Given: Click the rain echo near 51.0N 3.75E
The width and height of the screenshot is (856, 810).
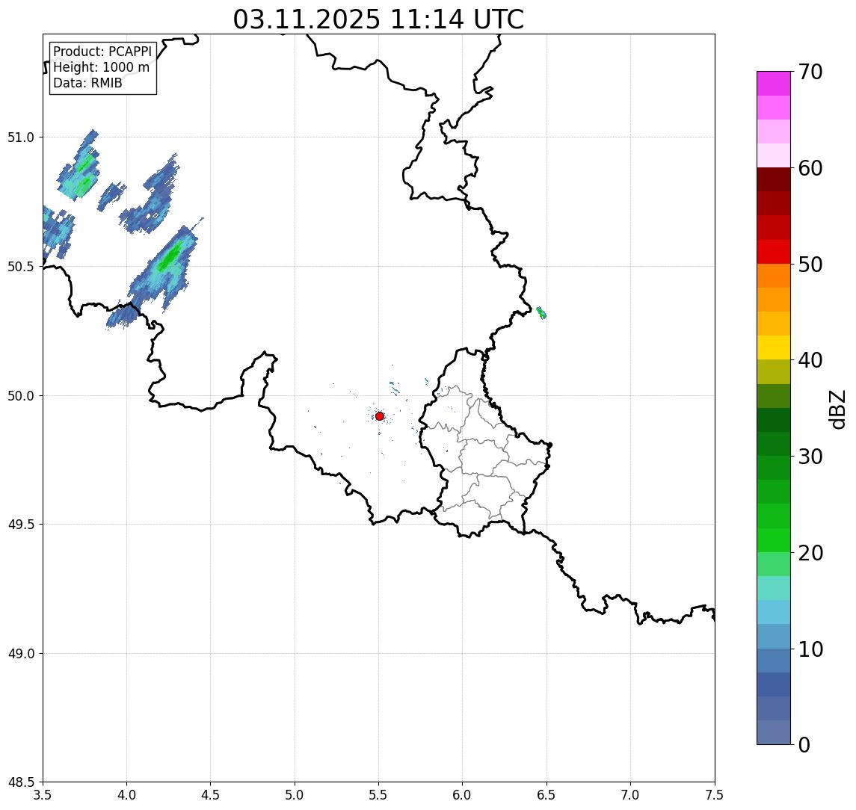Looking at the screenshot, I should click(80, 167).
